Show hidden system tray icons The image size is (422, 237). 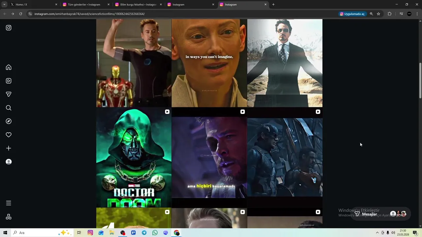(377, 233)
